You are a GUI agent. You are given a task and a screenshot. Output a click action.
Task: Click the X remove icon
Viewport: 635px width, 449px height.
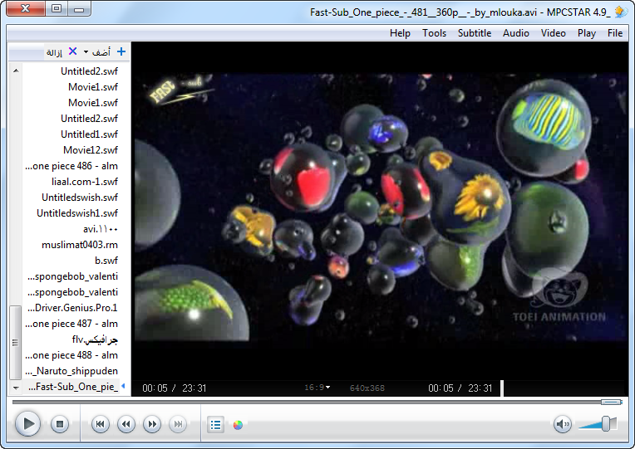(x=73, y=51)
